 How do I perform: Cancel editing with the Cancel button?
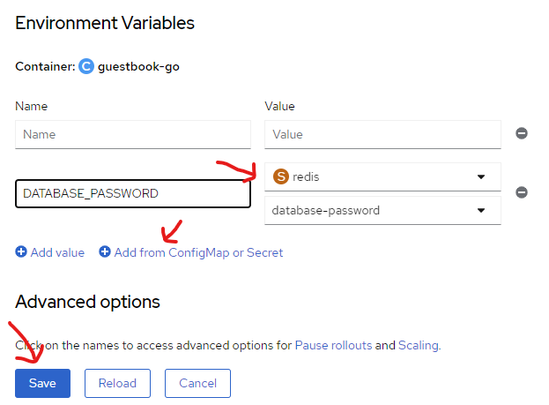[197, 383]
